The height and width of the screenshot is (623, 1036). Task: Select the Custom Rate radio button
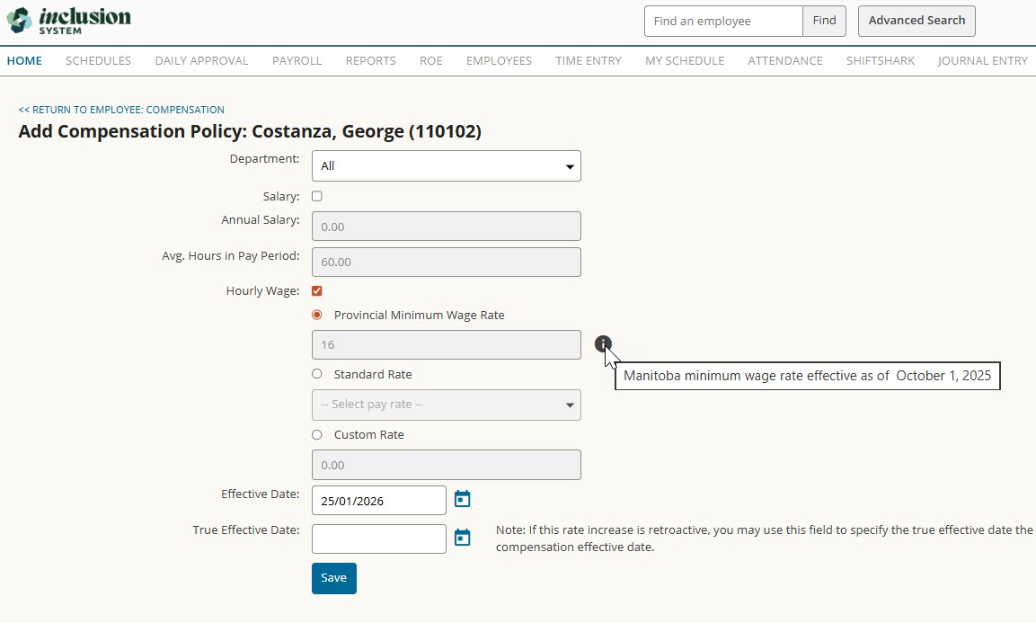317,434
